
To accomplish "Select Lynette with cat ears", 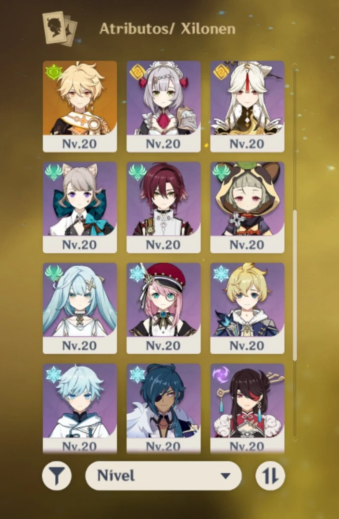I will click(80, 207).
